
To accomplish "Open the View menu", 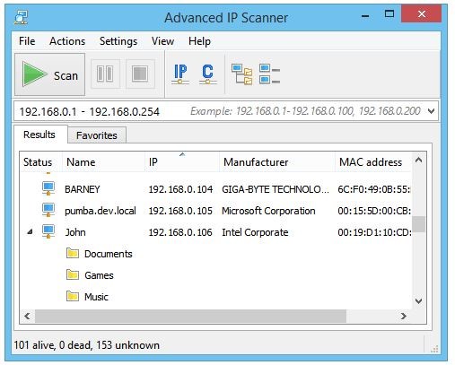I will point(162,41).
